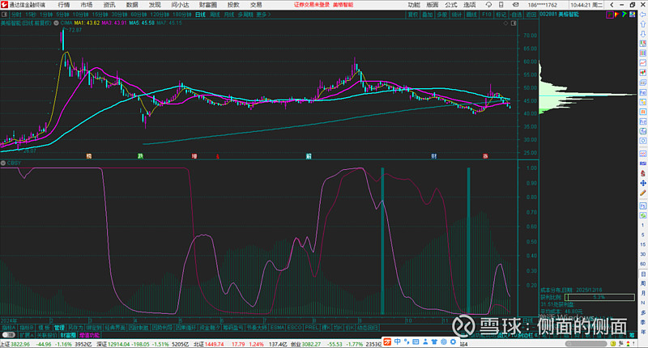Toggle the pill switch at bottom left
648x348 pixels.
tap(9, 335)
